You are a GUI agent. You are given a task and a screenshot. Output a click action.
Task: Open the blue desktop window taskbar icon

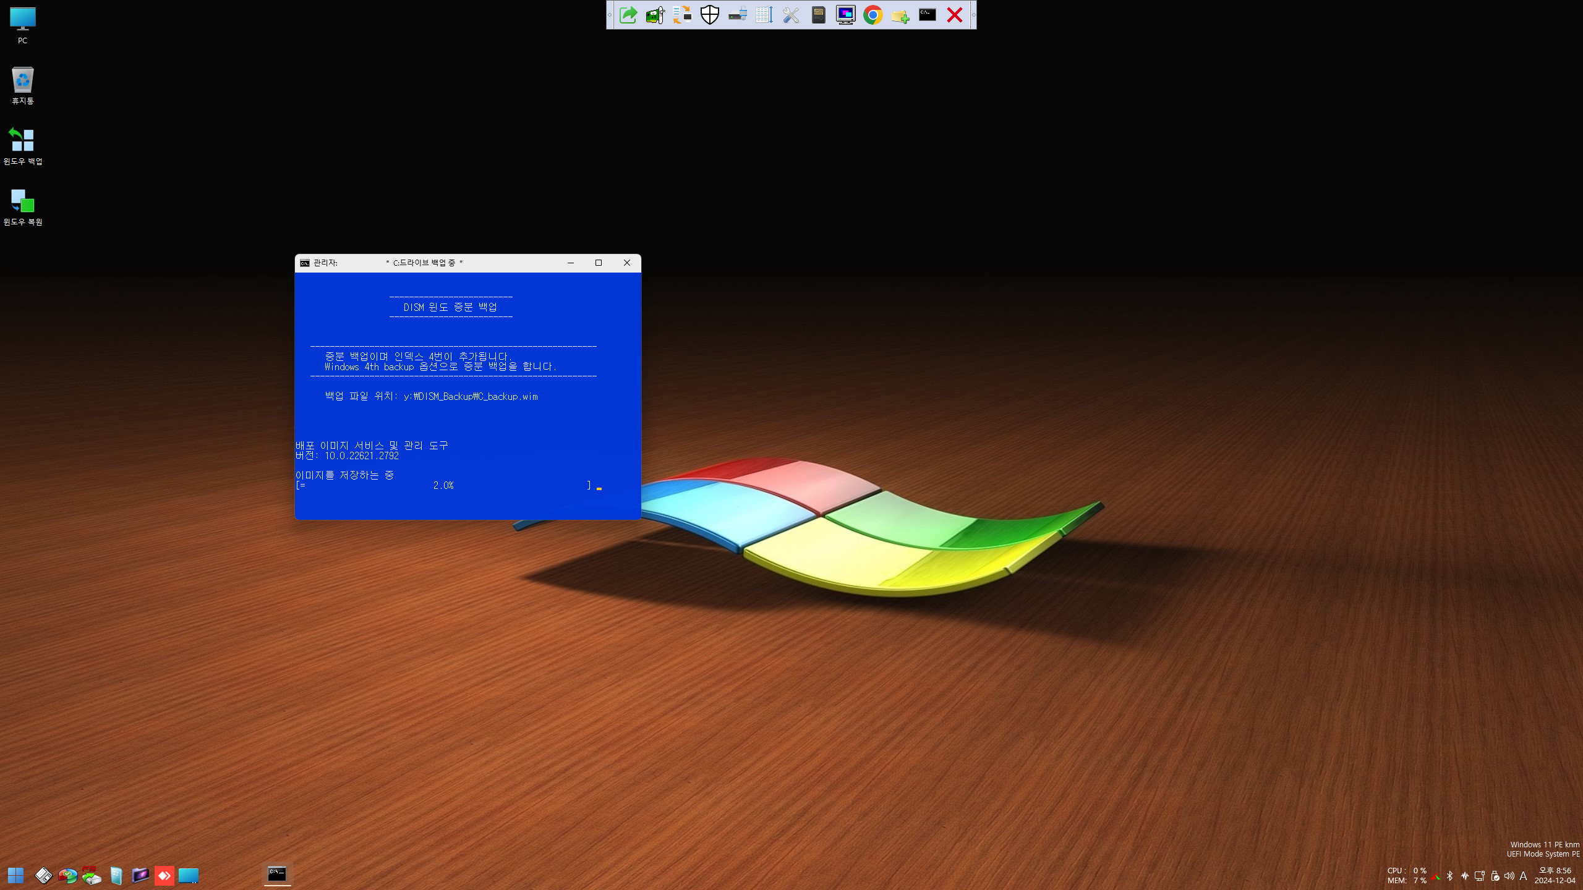pyautogui.click(x=189, y=875)
